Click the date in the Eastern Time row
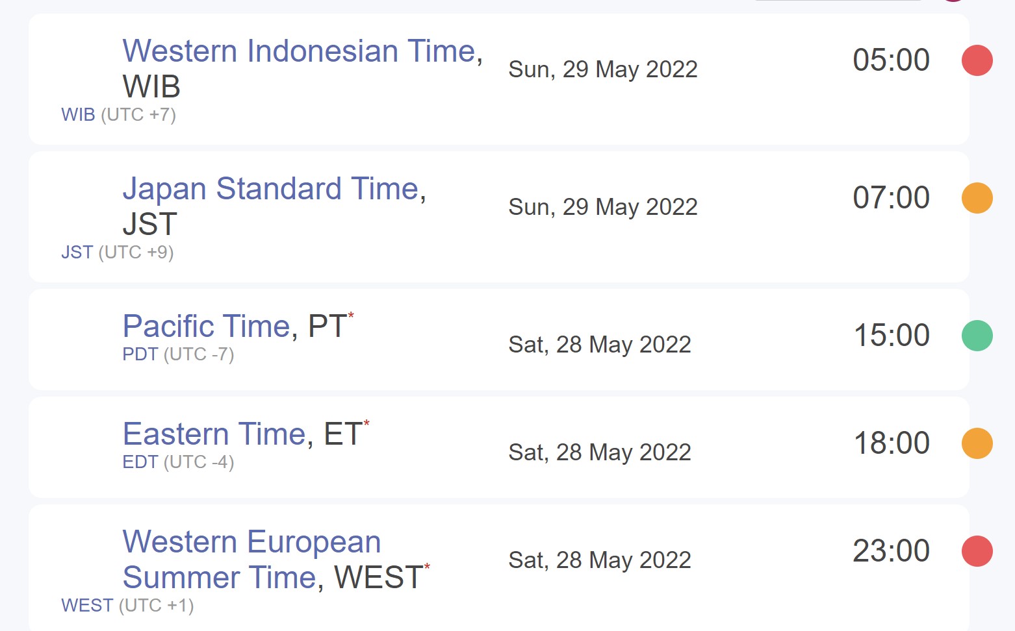 [599, 452]
